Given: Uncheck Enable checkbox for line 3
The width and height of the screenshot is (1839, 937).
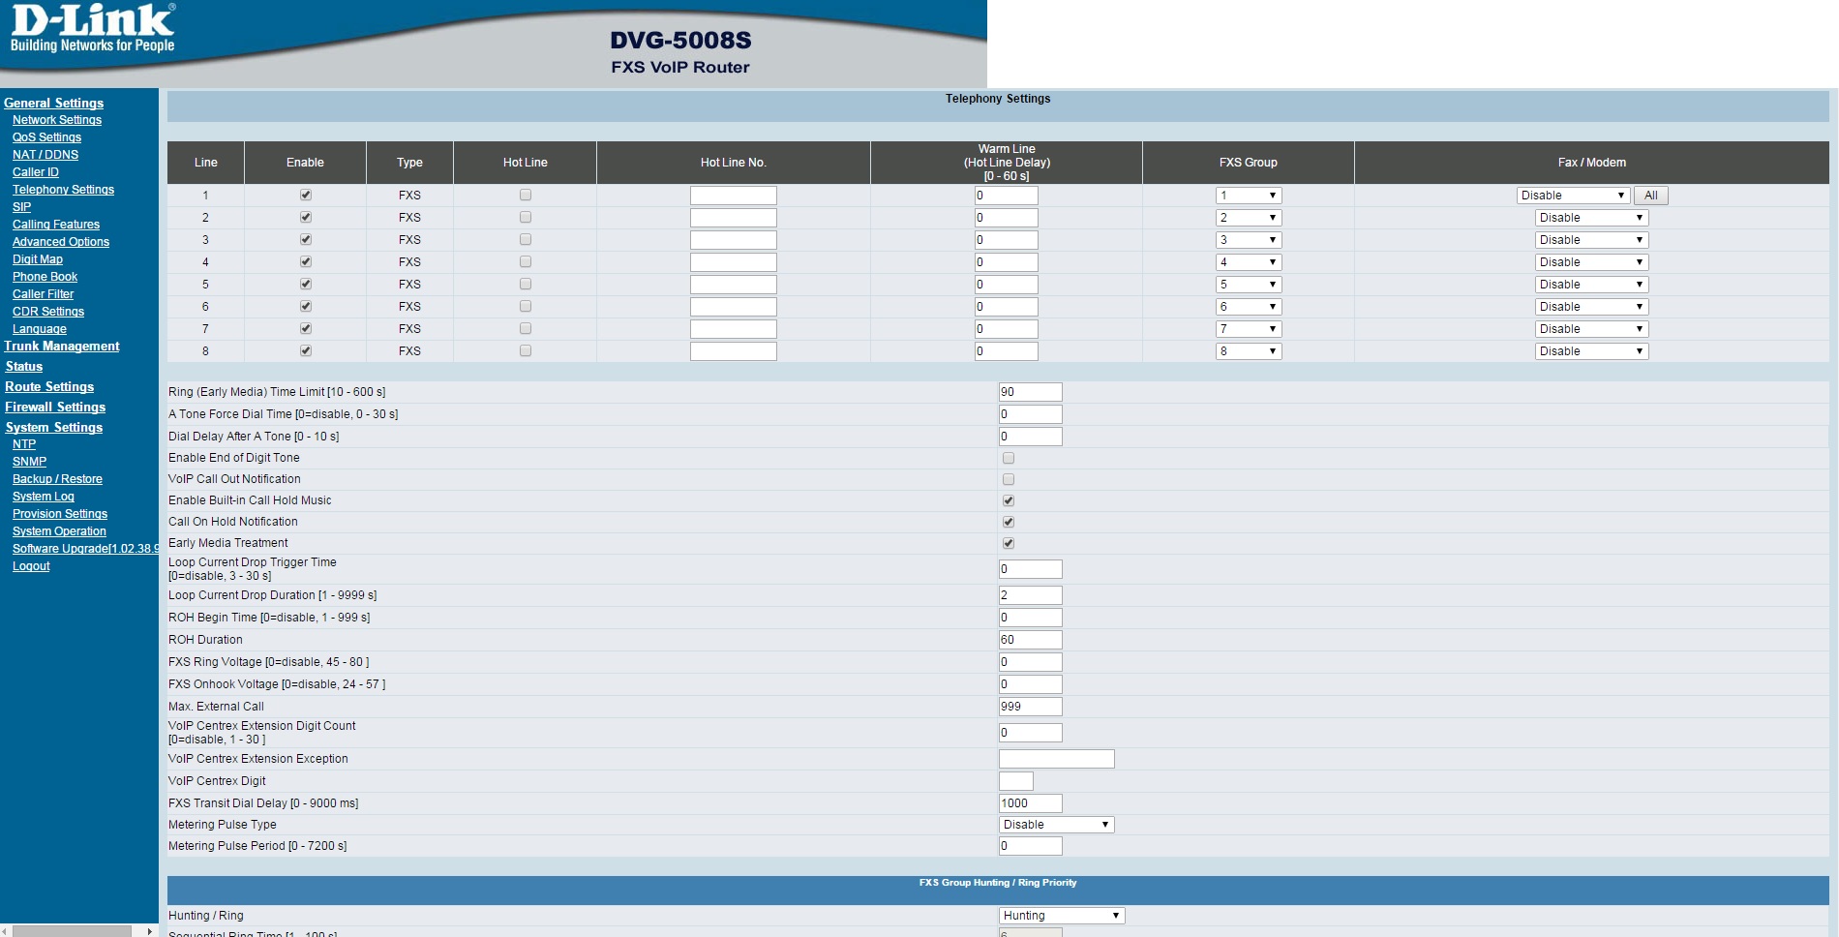Looking at the screenshot, I should [306, 239].
